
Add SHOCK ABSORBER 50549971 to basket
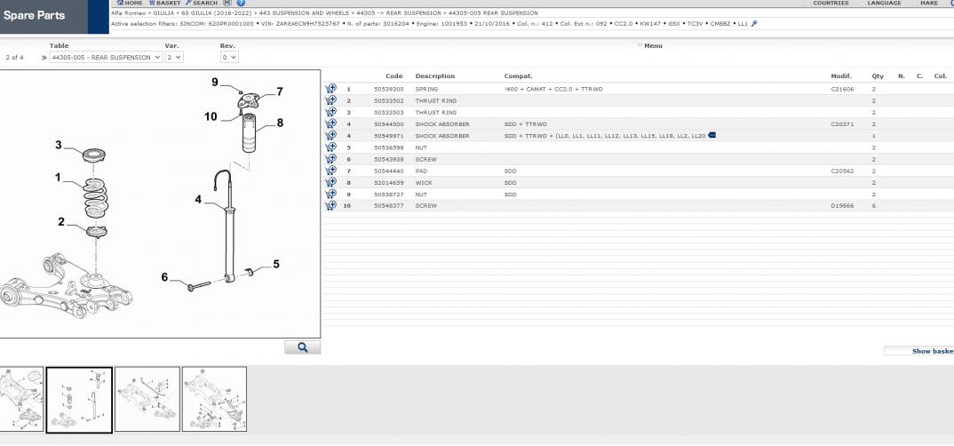[330, 135]
